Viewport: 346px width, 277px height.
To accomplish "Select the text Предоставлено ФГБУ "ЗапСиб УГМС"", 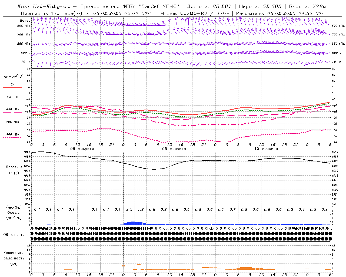I will pos(130,6).
